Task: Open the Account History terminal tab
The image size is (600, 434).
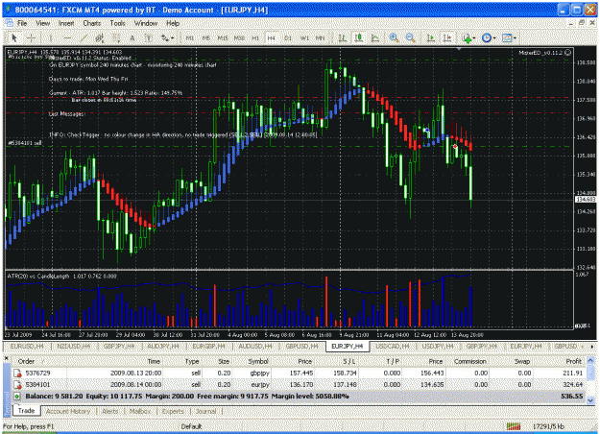Action: pos(68,411)
